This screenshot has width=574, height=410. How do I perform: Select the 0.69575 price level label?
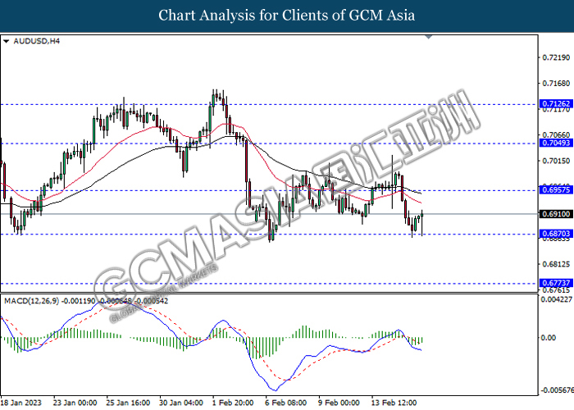pyautogui.click(x=556, y=190)
